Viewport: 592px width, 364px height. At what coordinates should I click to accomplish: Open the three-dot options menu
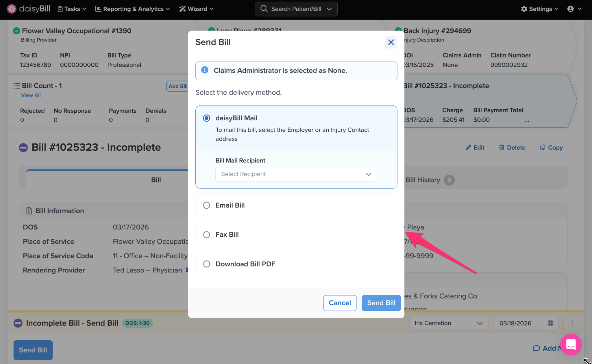572,323
